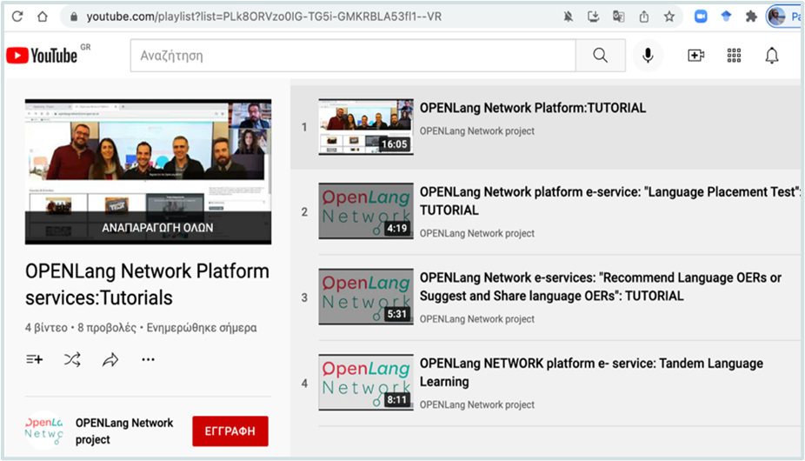
Task: Open the extensions puzzle icon
Action: [x=751, y=17]
